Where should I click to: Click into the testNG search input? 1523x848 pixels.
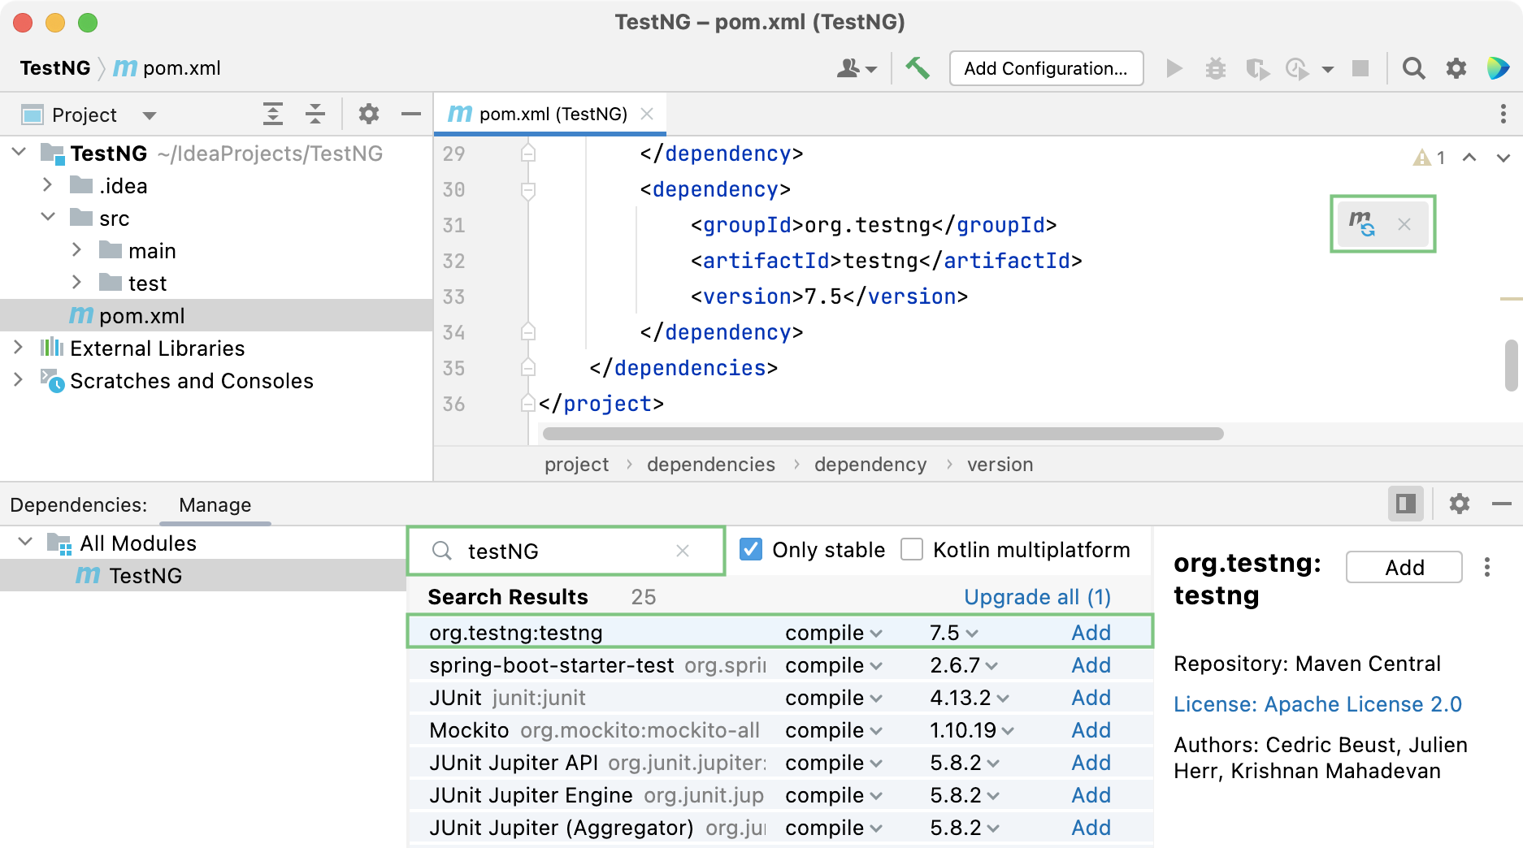(x=566, y=551)
